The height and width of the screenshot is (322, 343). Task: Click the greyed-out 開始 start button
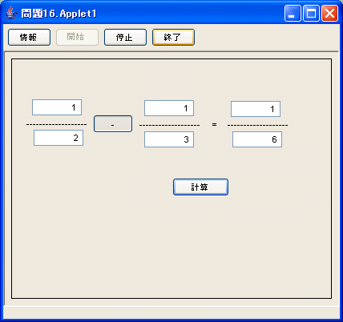(x=77, y=38)
